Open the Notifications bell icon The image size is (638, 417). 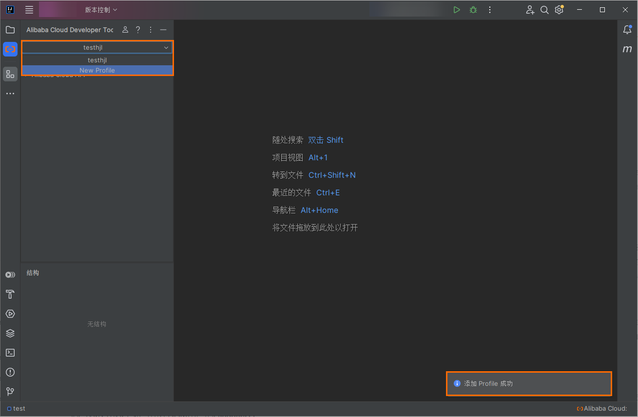click(x=627, y=30)
